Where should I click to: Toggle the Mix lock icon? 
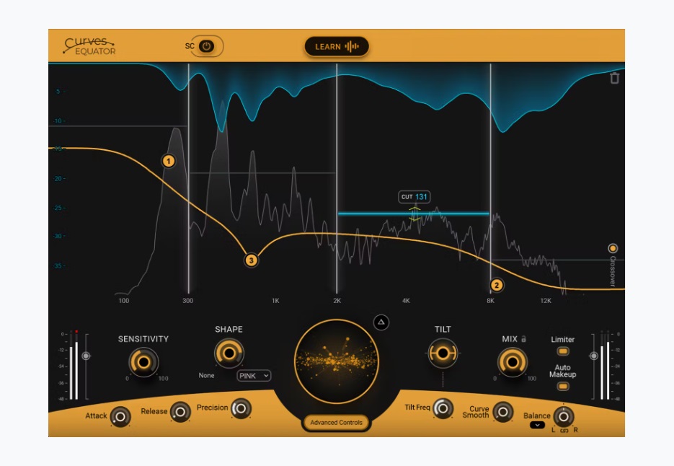tap(523, 339)
